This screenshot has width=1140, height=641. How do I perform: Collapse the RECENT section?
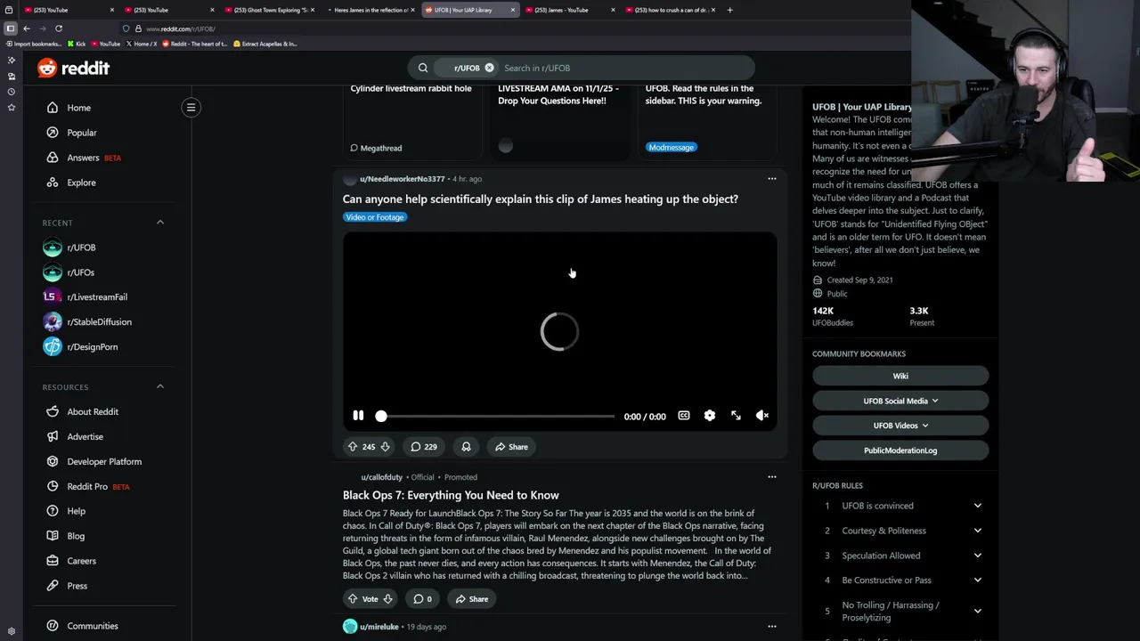click(160, 222)
